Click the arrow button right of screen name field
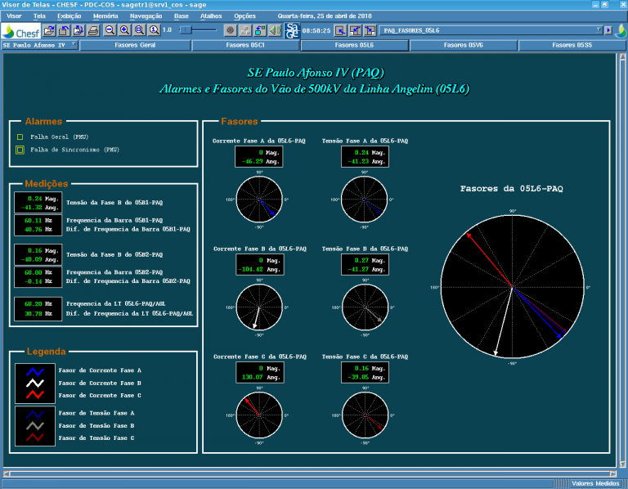This screenshot has height=489, width=628. 608,30
